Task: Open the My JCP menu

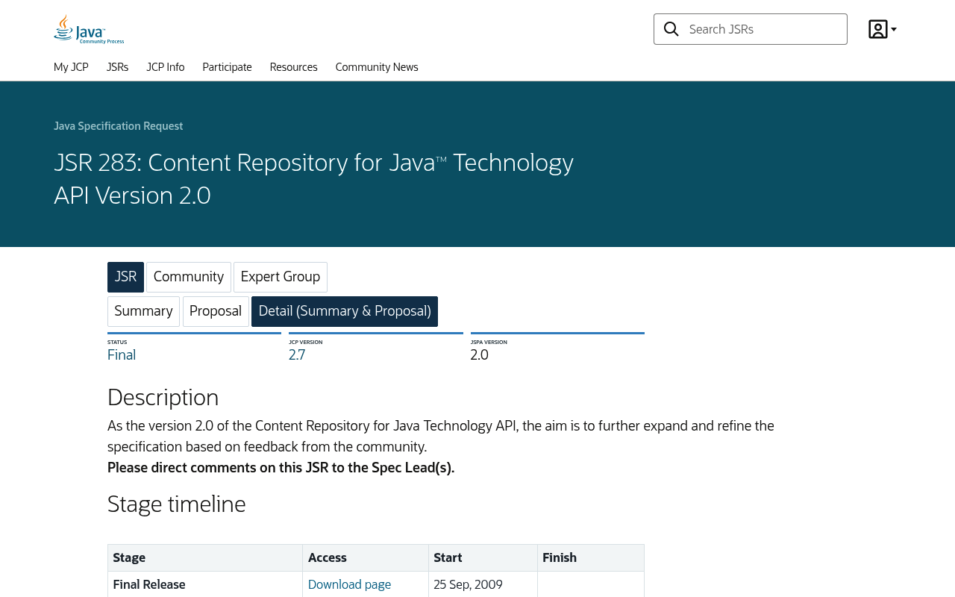Action: [x=71, y=67]
